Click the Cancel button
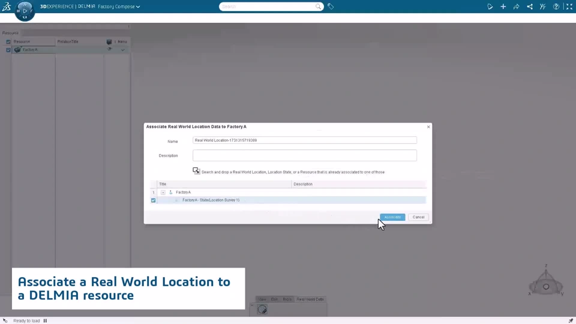This screenshot has width=576, height=324. click(418, 217)
